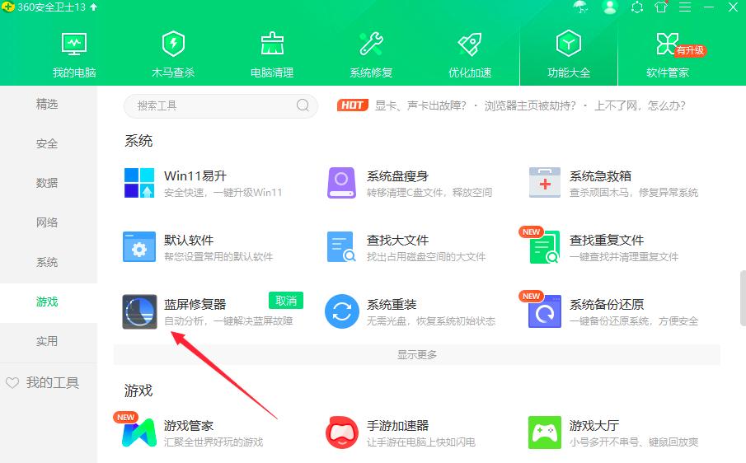Select the 实用 sidebar category
The image size is (746, 463).
47,341
